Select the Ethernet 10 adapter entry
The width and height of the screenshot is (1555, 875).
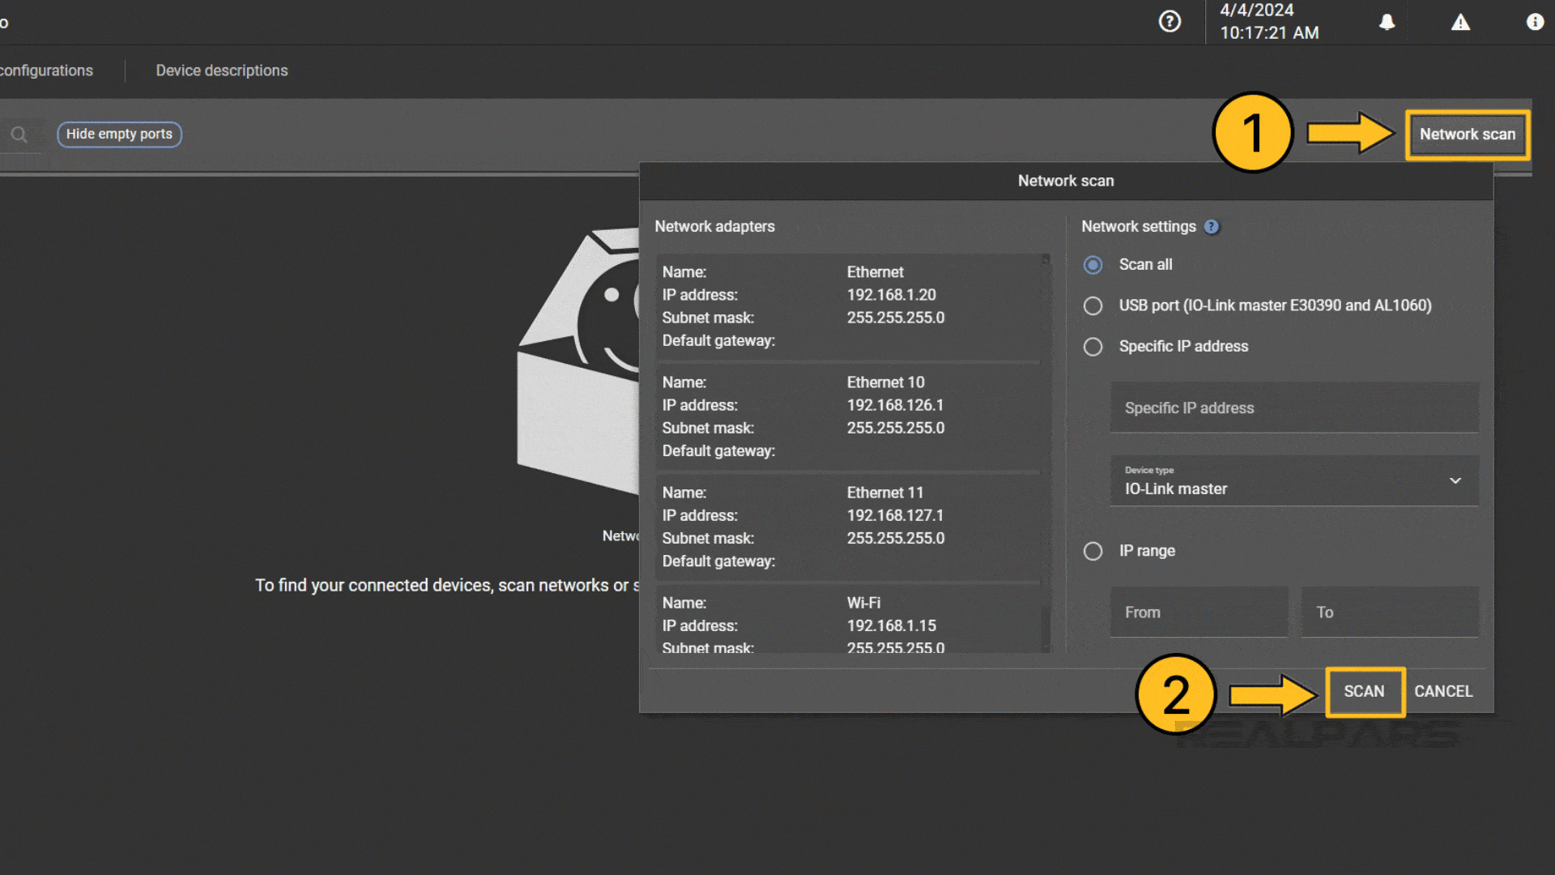pyautogui.click(x=848, y=416)
